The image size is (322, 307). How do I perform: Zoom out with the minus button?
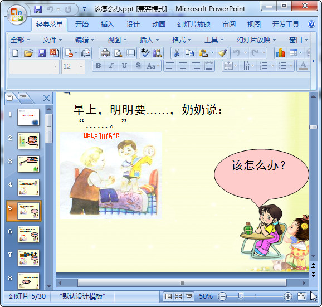(x=222, y=296)
